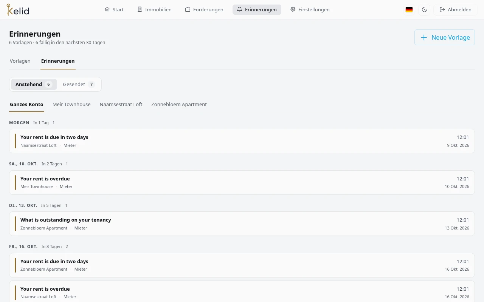Image resolution: width=484 pixels, height=302 pixels.
Task: Click the 'MORGEN' group heading
Action: click(x=19, y=123)
